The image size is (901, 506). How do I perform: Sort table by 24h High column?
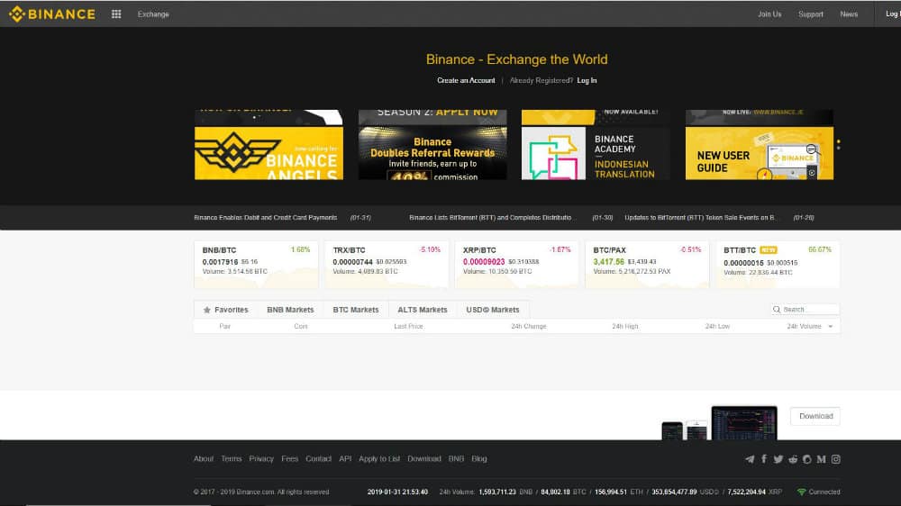[625, 326]
